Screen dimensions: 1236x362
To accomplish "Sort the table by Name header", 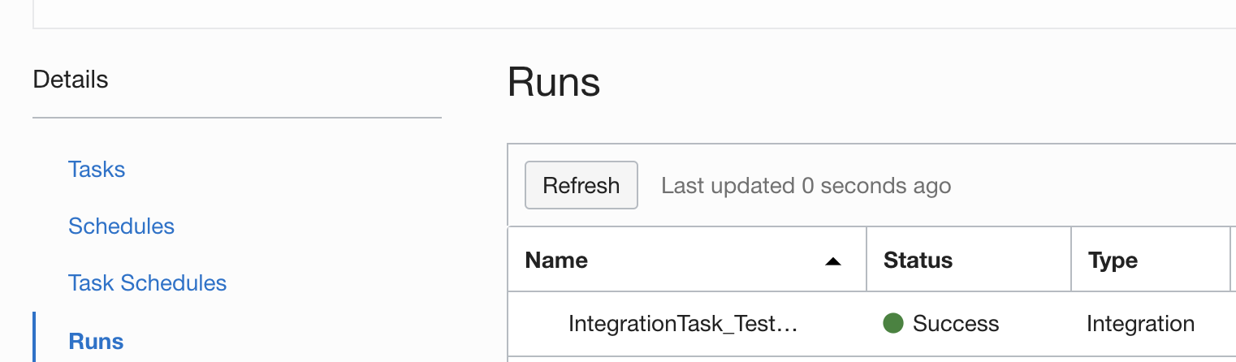I will coord(556,261).
